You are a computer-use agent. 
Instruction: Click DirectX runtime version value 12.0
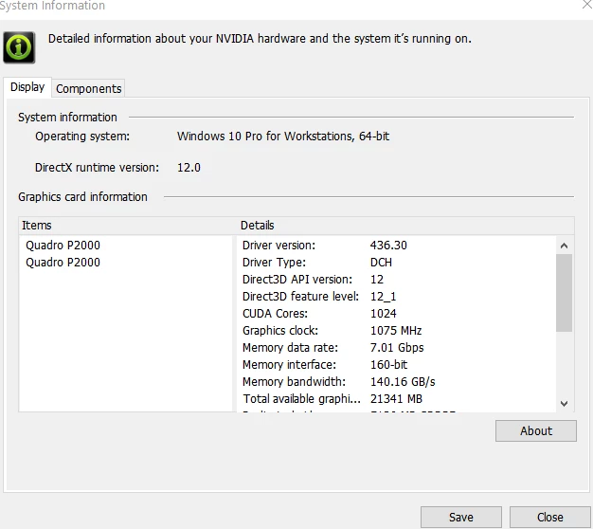coord(189,167)
